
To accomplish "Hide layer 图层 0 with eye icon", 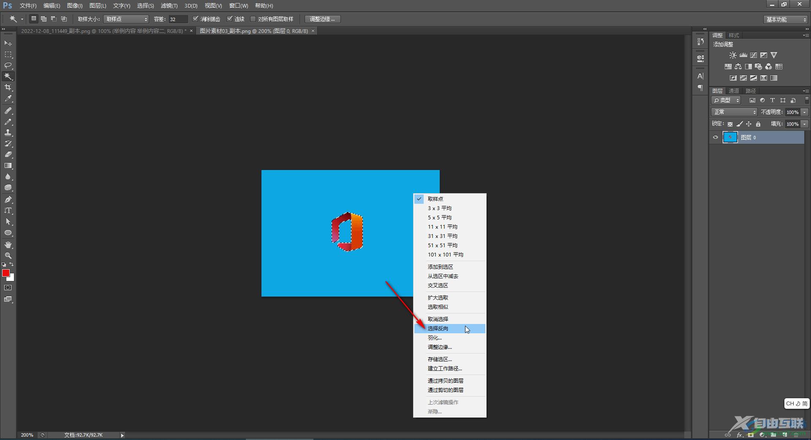I will [x=716, y=138].
